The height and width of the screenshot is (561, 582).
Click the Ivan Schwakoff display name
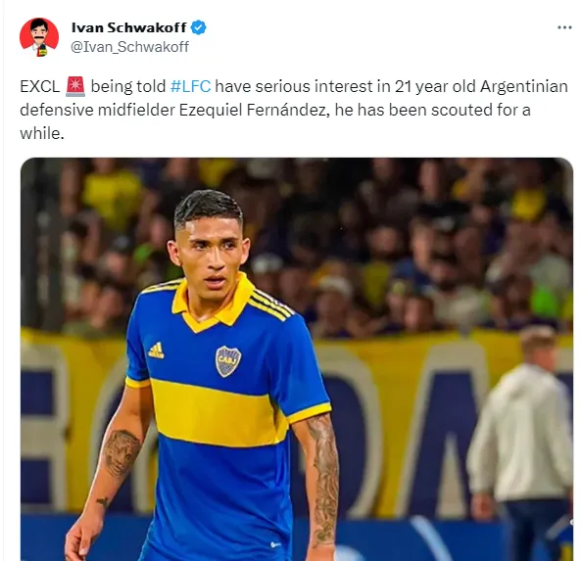[x=128, y=27]
